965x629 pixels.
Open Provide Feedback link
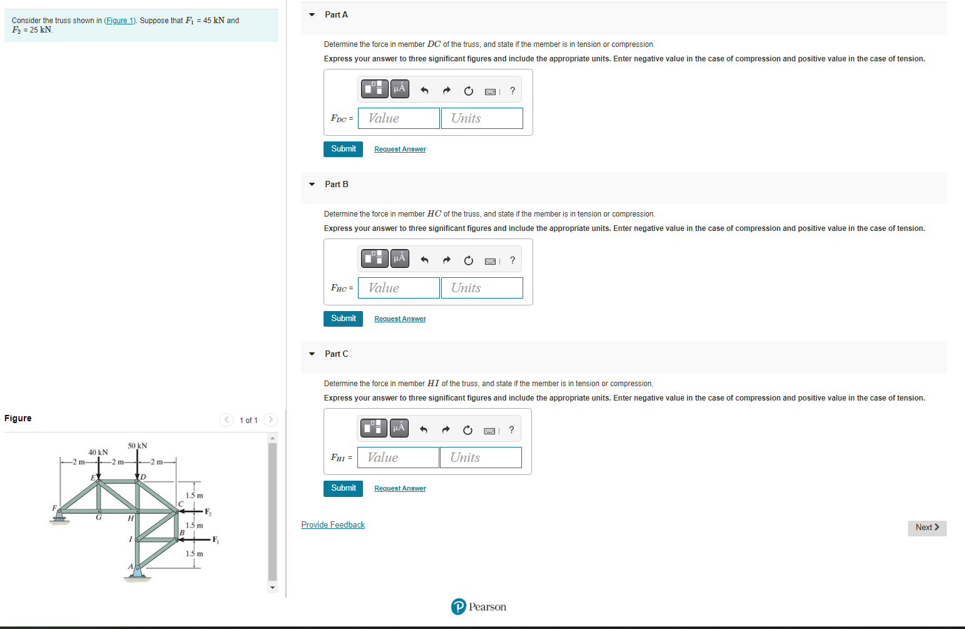click(x=333, y=525)
